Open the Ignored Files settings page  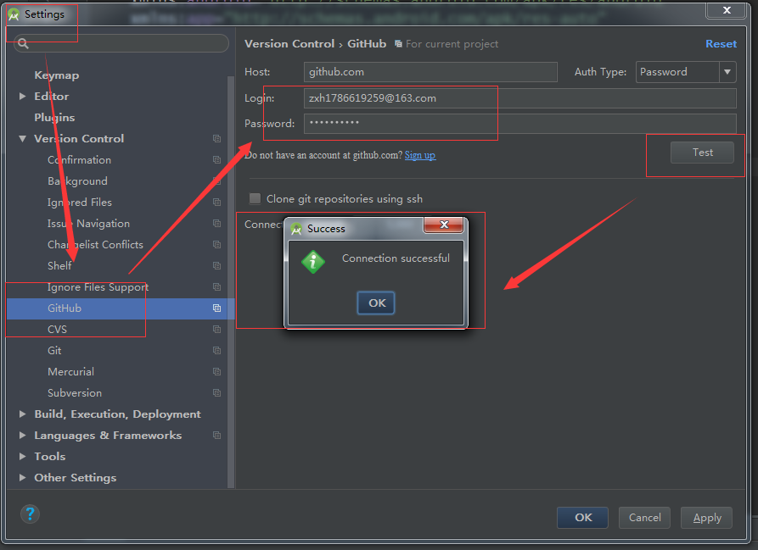(x=80, y=203)
